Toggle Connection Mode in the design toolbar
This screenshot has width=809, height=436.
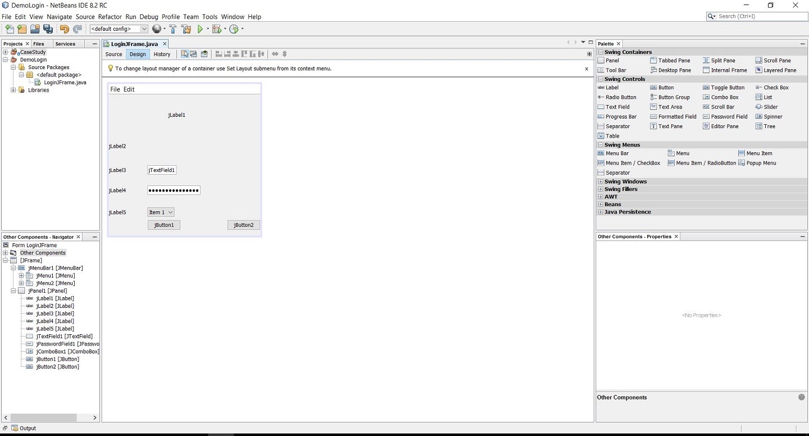[x=193, y=54]
